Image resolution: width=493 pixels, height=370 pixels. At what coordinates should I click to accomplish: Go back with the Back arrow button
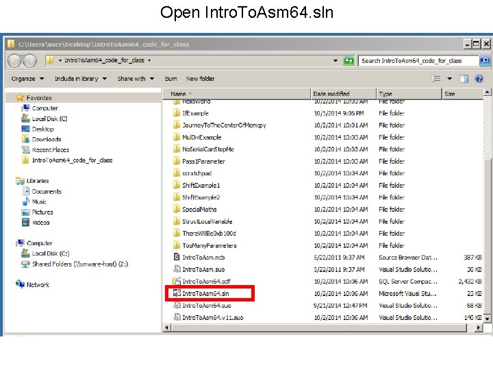coord(14,61)
